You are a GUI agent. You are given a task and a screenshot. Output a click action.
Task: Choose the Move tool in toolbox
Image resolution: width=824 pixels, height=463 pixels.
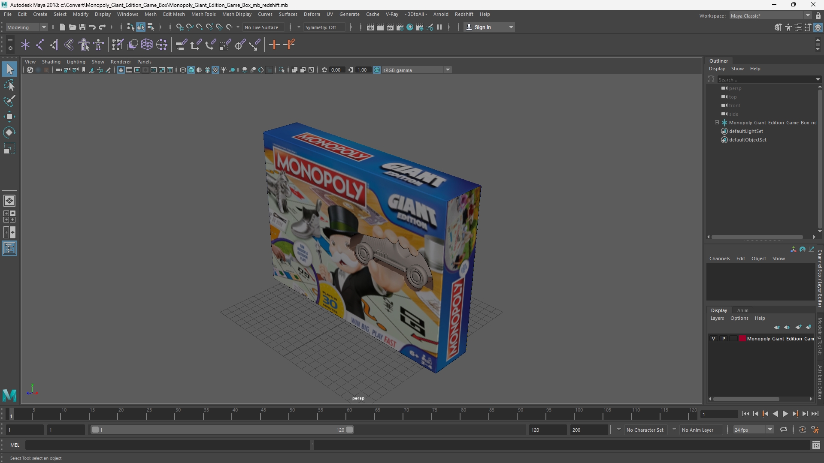(9, 117)
